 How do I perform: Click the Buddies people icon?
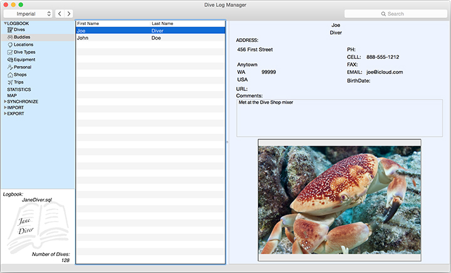[10, 37]
